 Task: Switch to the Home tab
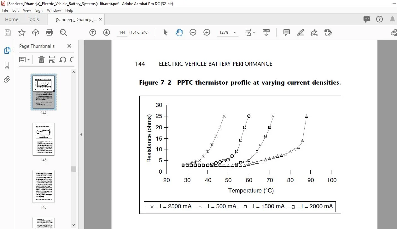click(12, 19)
